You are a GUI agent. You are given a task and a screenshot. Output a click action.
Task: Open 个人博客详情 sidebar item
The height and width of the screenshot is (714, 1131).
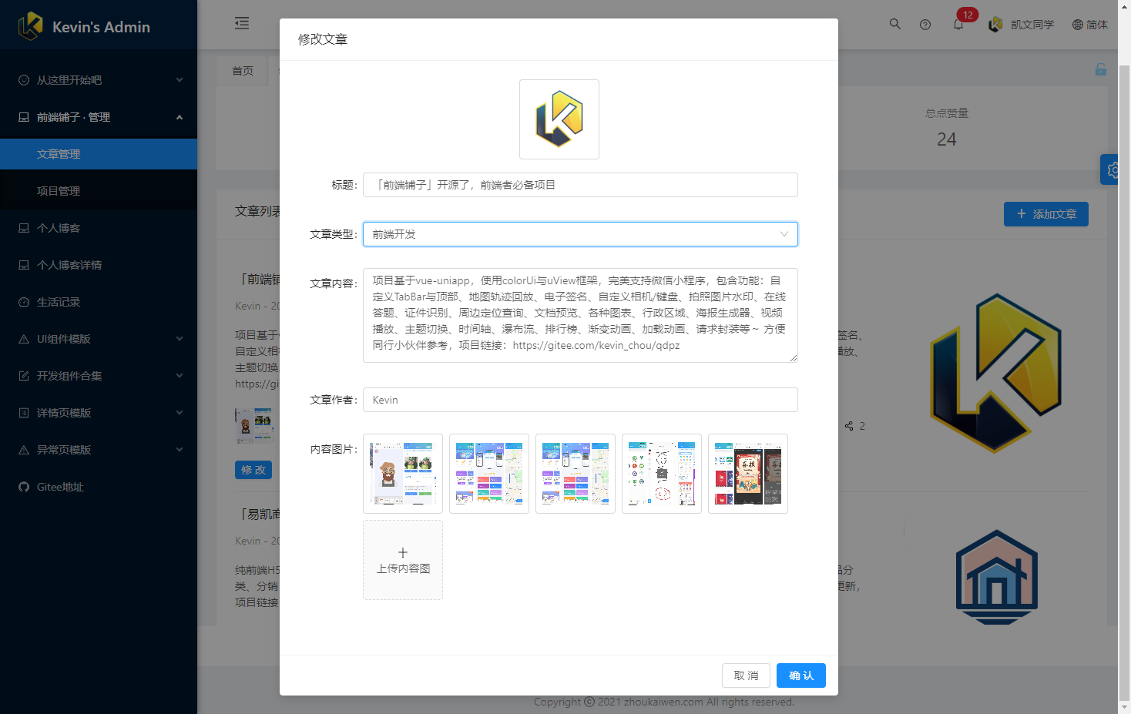pos(99,265)
